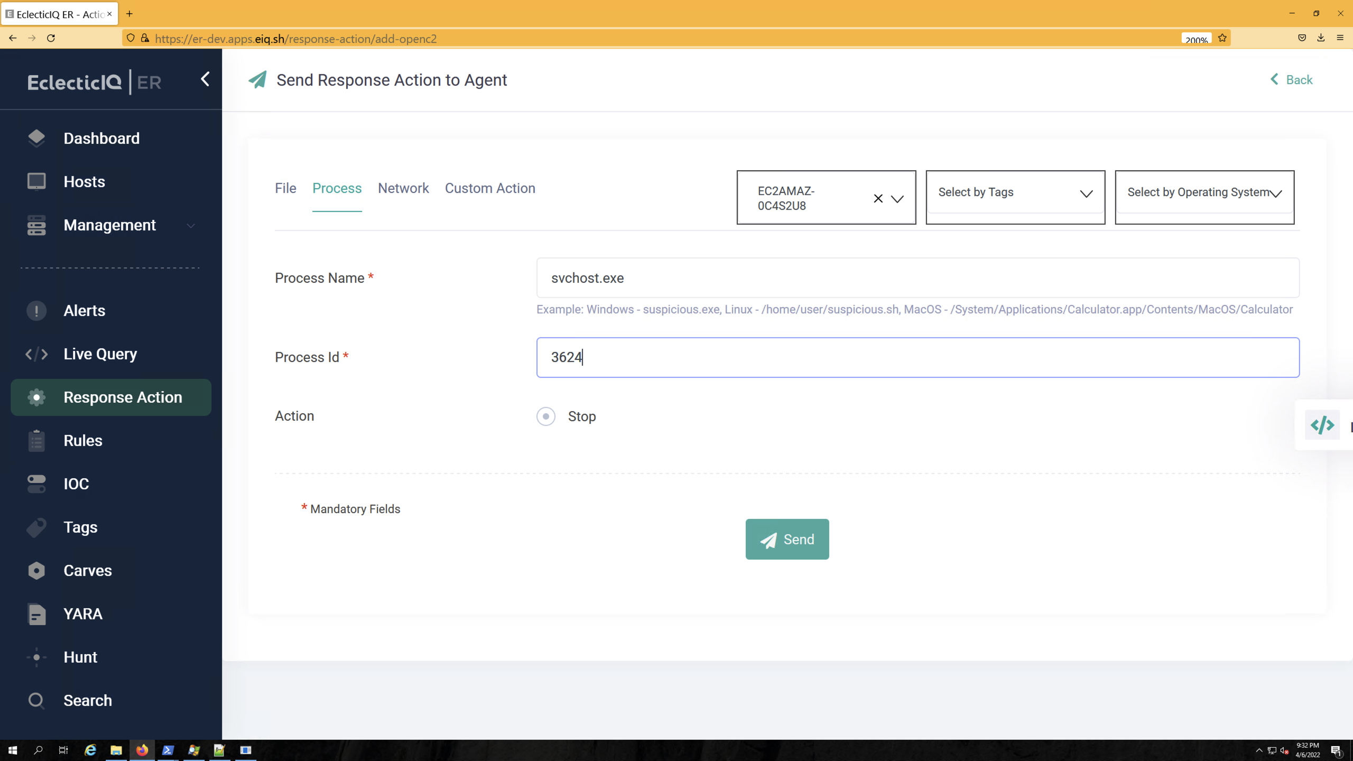Screen dimensions: 1353x761
Task: Open the floating code panel icon
Action: coord(1322,425)
